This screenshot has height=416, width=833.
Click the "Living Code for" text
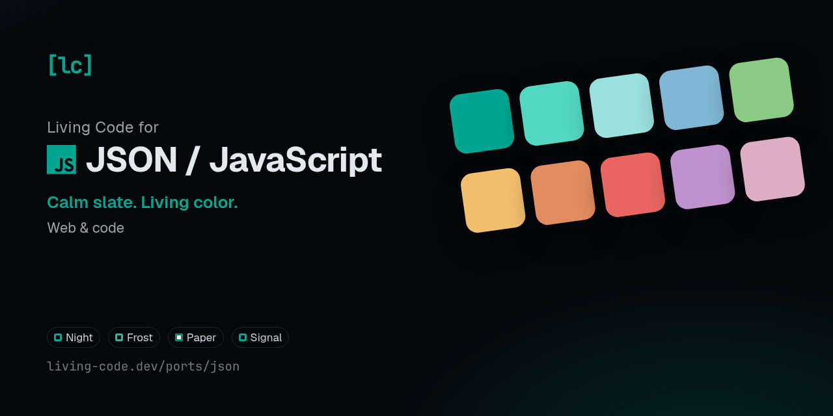pyautogui.click(x=103, y=127)
